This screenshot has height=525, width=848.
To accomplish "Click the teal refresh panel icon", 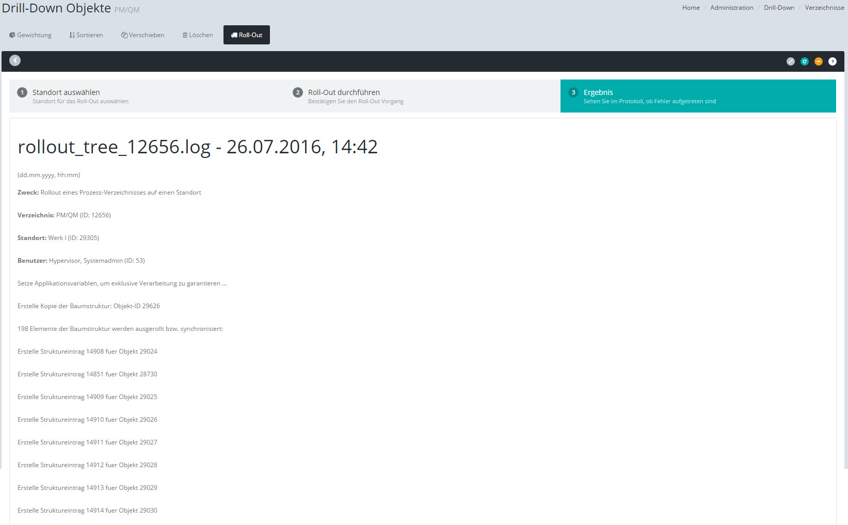I will point(804,61).
